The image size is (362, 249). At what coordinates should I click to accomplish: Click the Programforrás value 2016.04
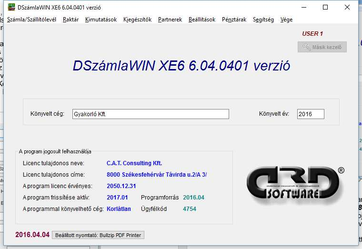(193, 198)
